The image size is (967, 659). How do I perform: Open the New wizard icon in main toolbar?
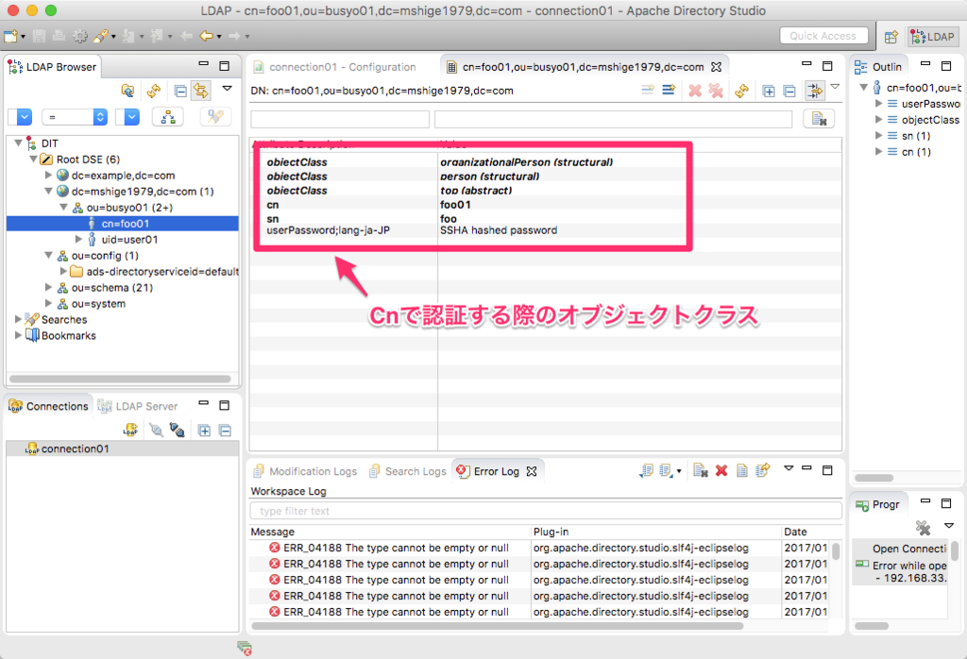click(11, 37)
